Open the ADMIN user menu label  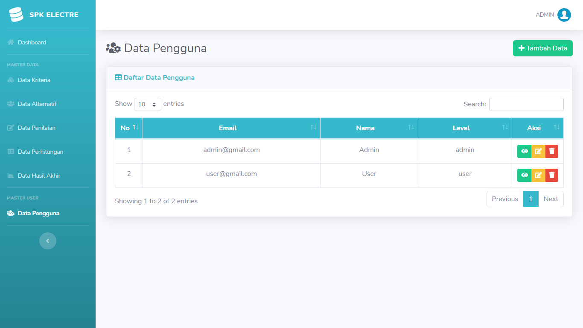pos(545,15)
